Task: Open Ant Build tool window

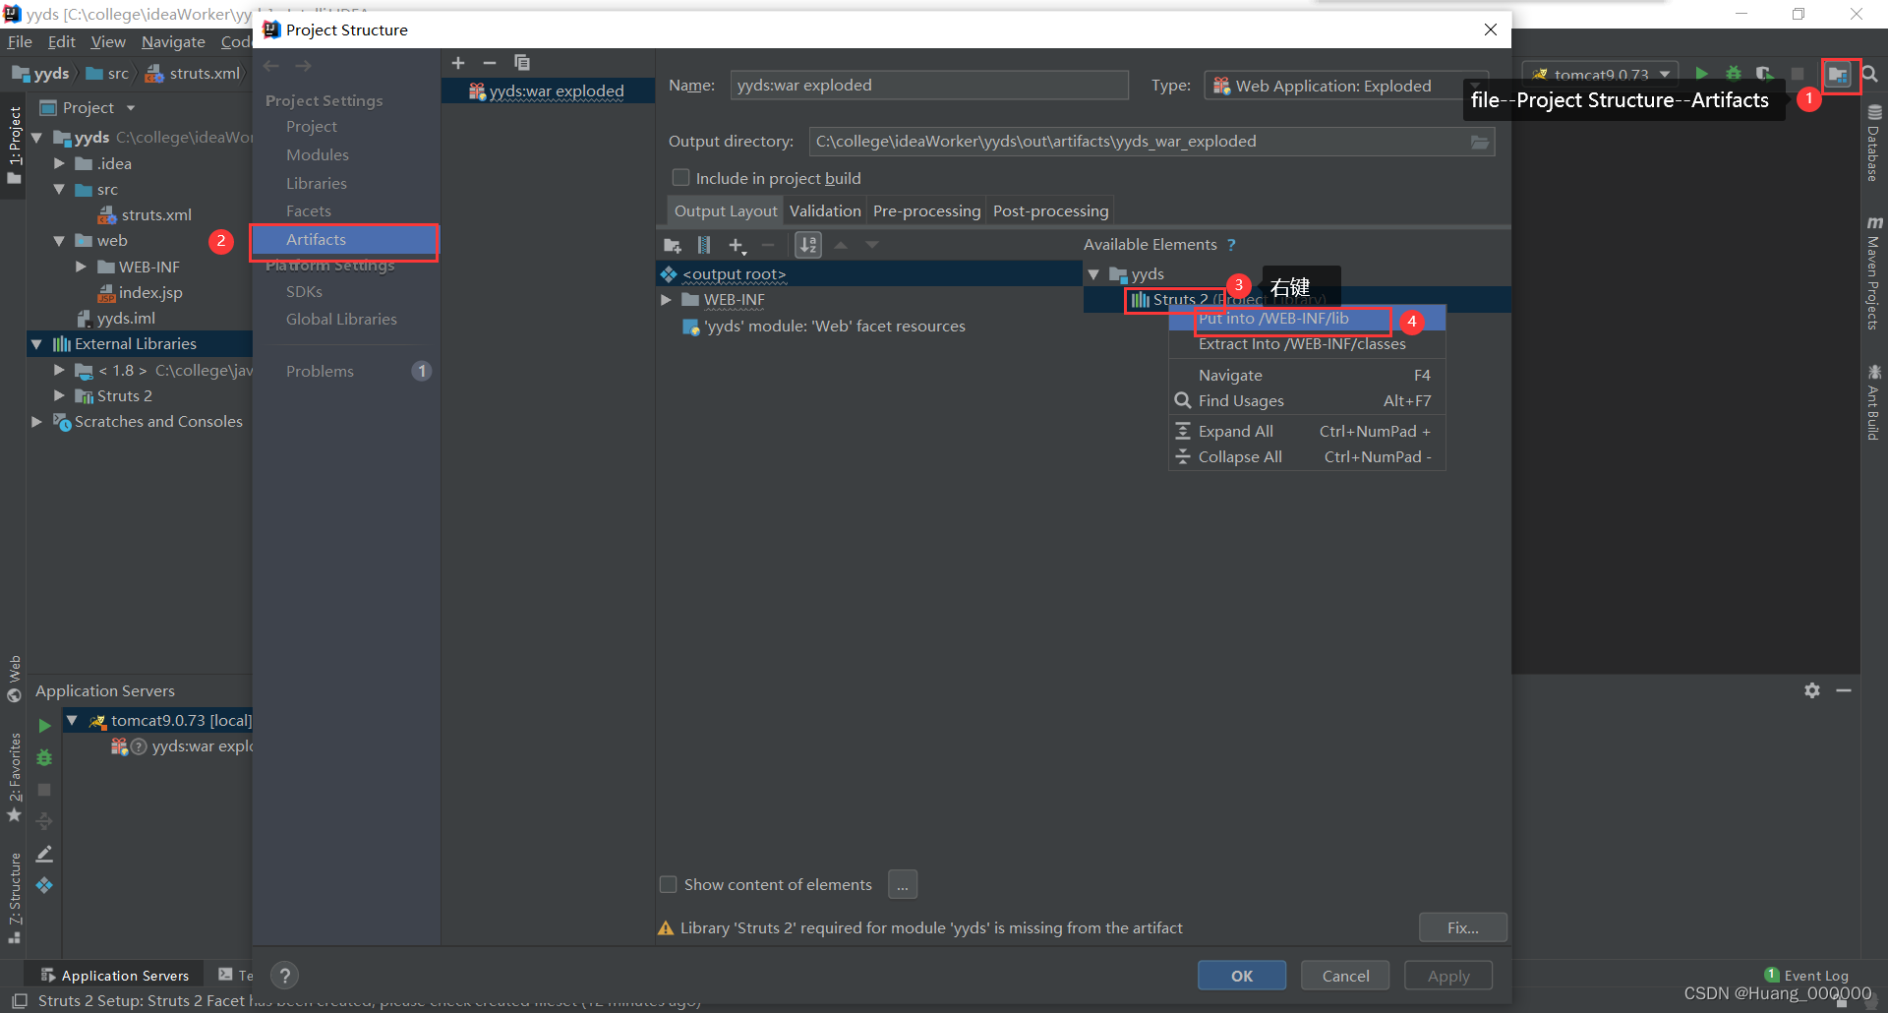Action: 1873,403
